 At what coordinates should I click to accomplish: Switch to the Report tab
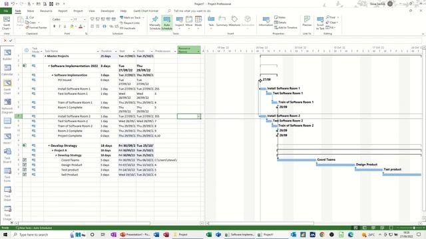pyautogui.click(x=63, y=11)
